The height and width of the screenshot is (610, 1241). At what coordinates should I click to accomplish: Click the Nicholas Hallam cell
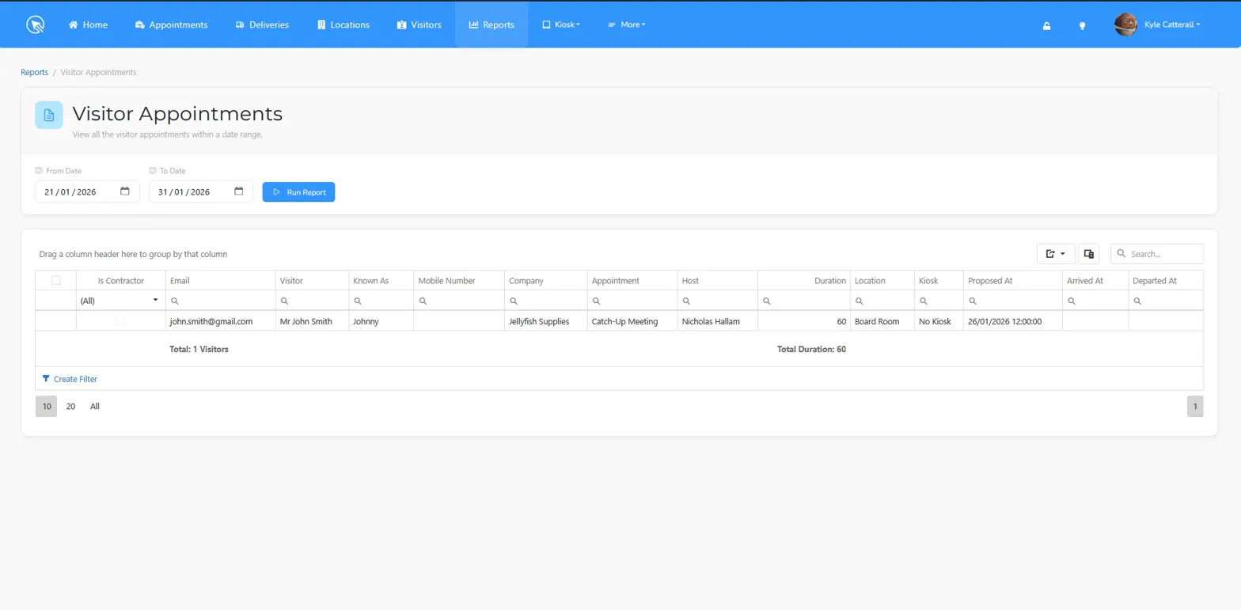point(717,321)
